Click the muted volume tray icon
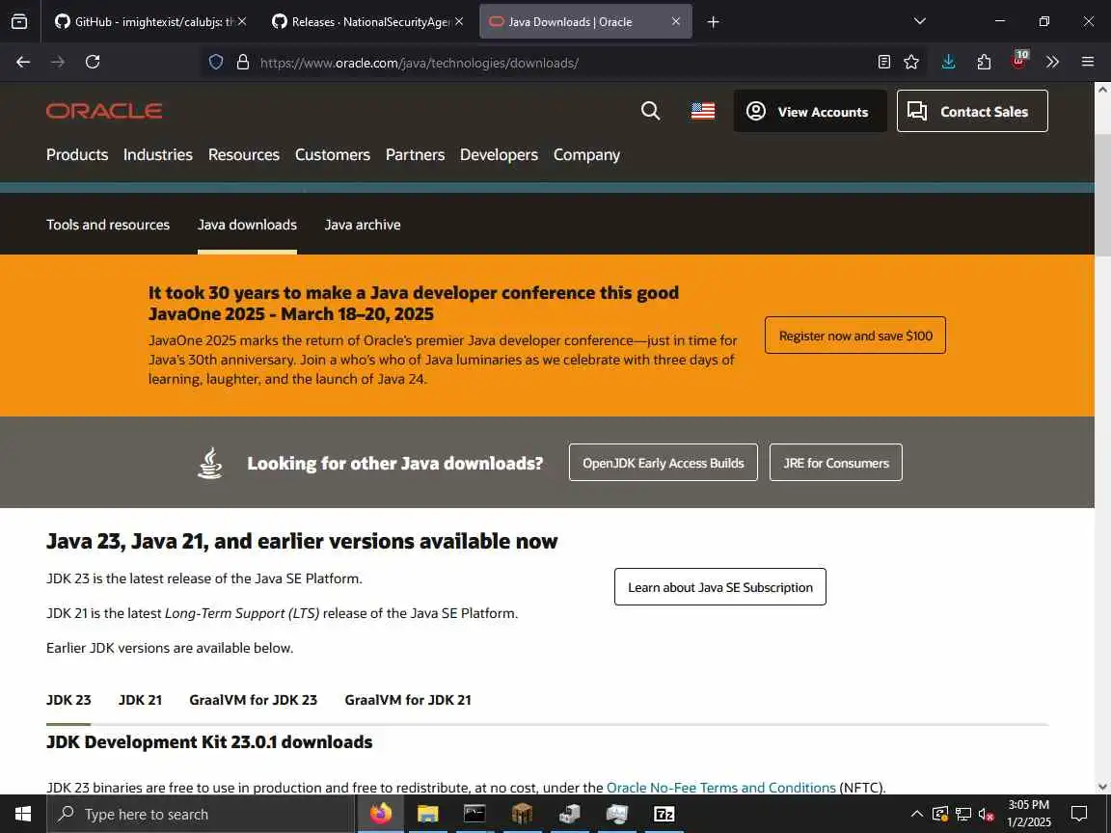The height and width of the screenshot is (833, 1111). click(x=987, y=814)
